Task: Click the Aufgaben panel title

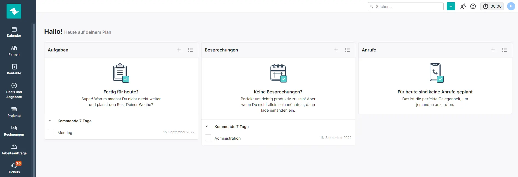Action: (x=58, y=50)
